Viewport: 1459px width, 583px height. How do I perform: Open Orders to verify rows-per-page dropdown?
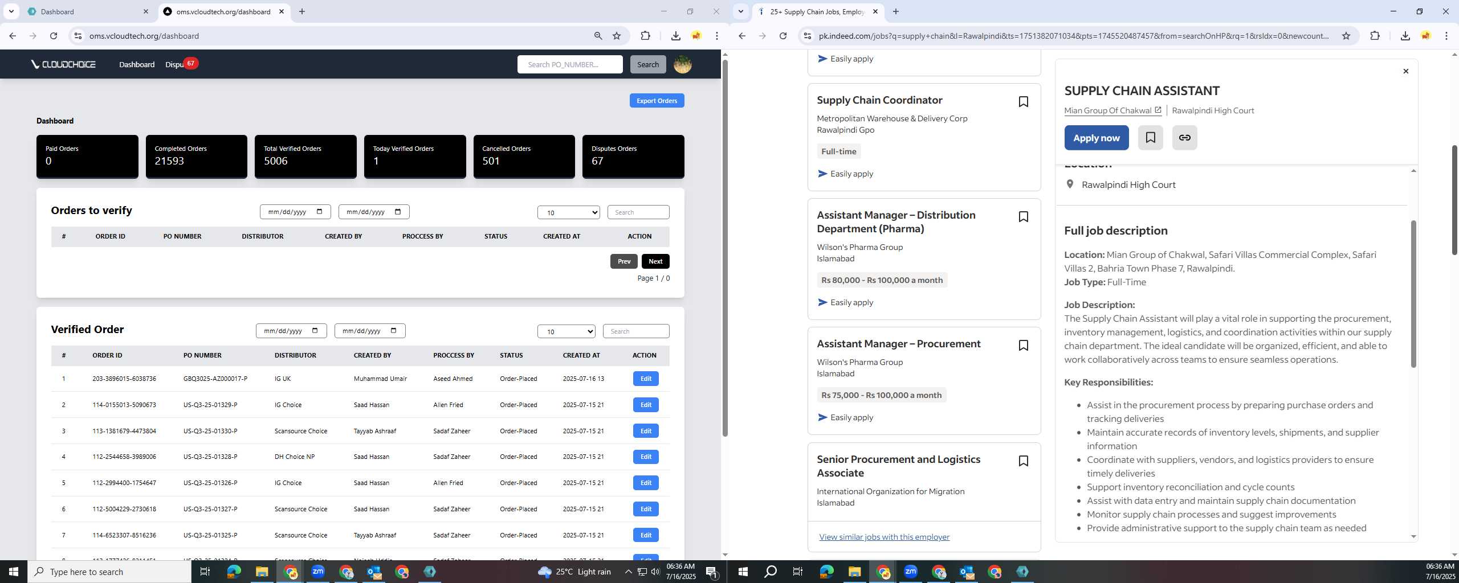568,212
